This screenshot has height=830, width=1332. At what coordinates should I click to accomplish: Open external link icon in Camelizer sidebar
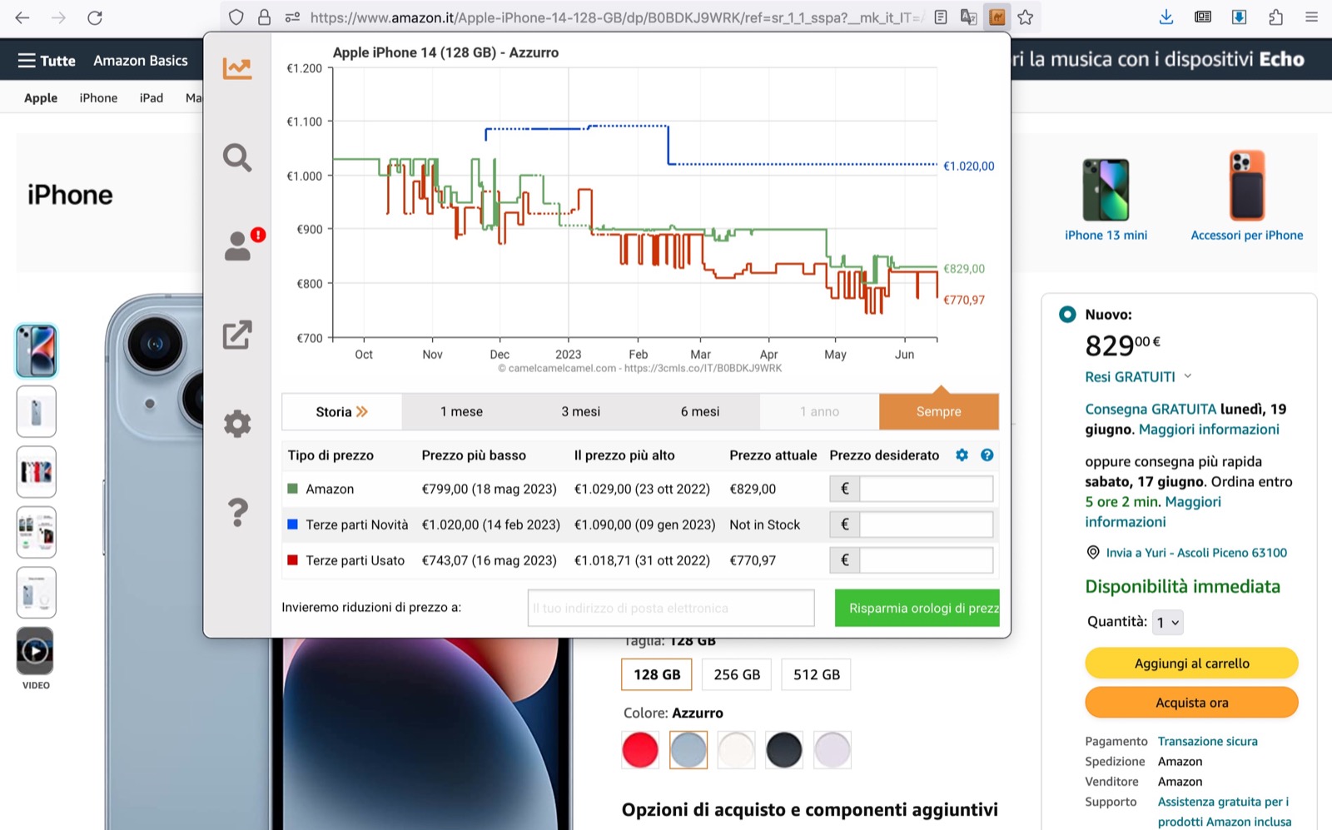(237, 335)
